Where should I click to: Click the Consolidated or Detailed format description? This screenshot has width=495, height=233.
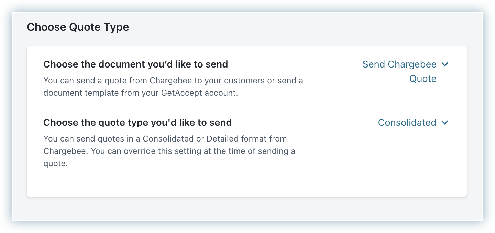[169, 151]
